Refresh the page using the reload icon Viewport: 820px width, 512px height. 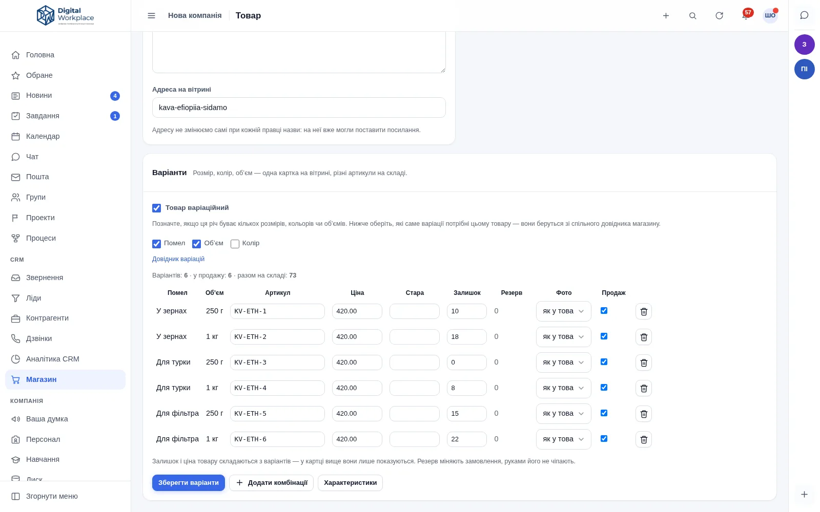(719, 16)
